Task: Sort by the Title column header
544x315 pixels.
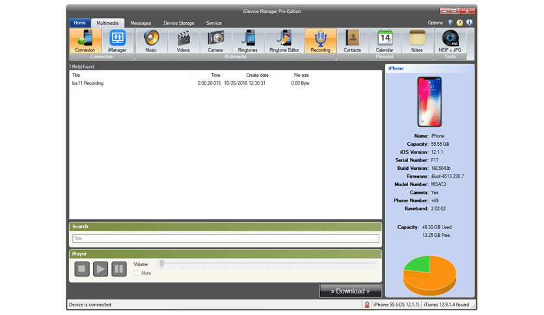Action: pos(129,75)
